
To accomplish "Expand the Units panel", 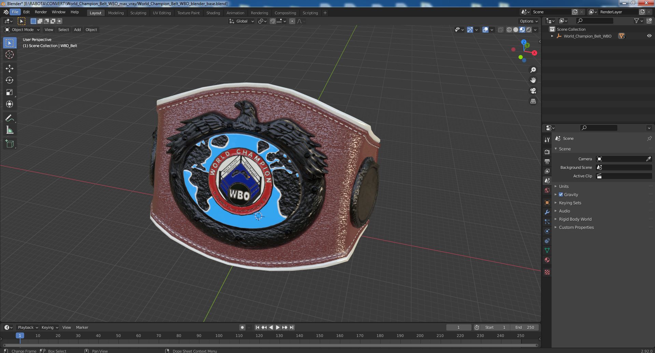I will point(564,186).
